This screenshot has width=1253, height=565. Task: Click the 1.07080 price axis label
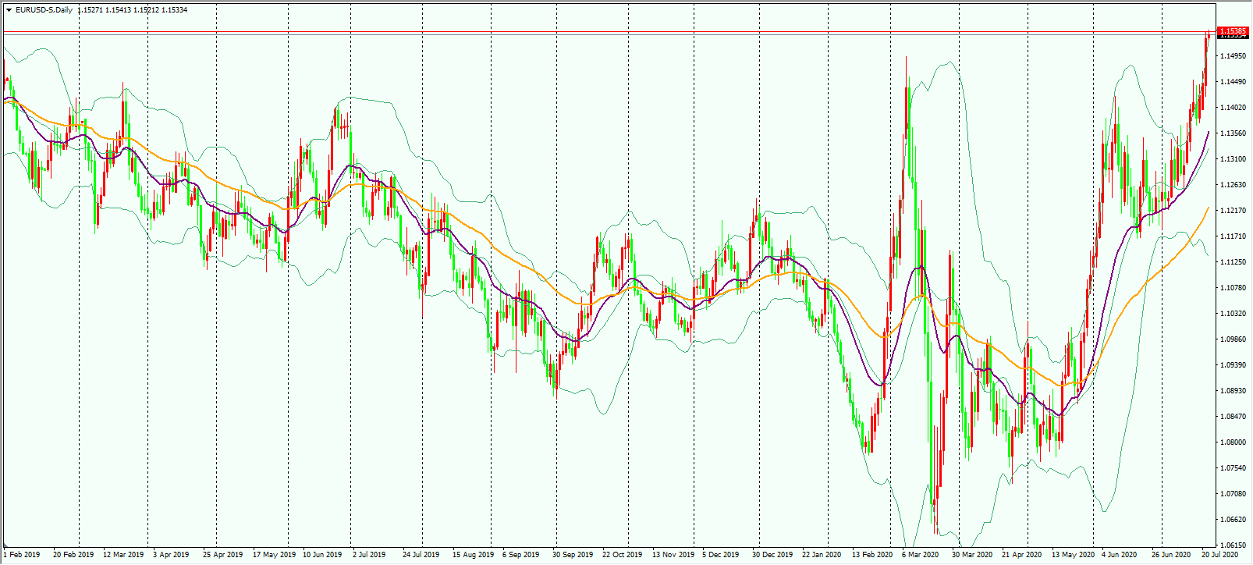coord(1233,494)
